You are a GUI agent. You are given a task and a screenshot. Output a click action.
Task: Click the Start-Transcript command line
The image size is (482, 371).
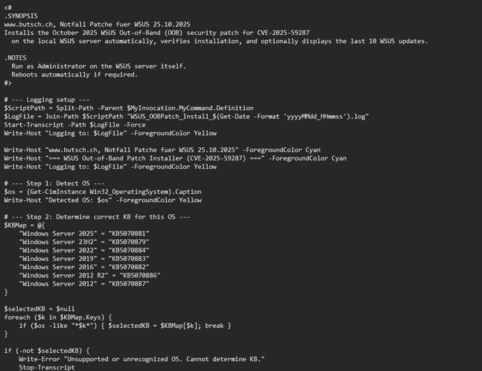(77, 125)
